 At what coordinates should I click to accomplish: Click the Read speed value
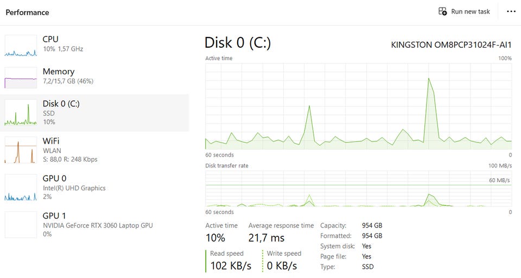click(x=231, y=266)
